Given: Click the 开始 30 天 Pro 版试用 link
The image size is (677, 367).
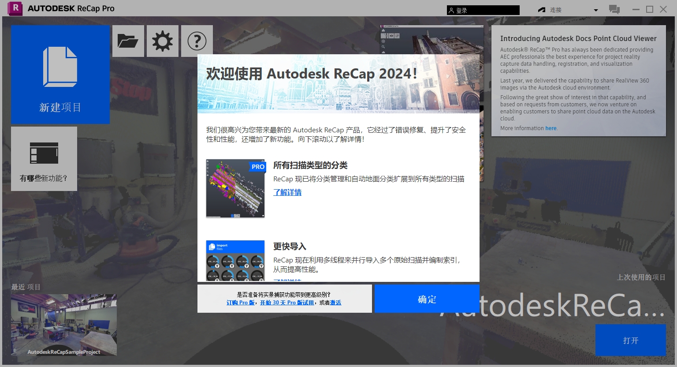Looking at the screenshot, I should 287,303.
